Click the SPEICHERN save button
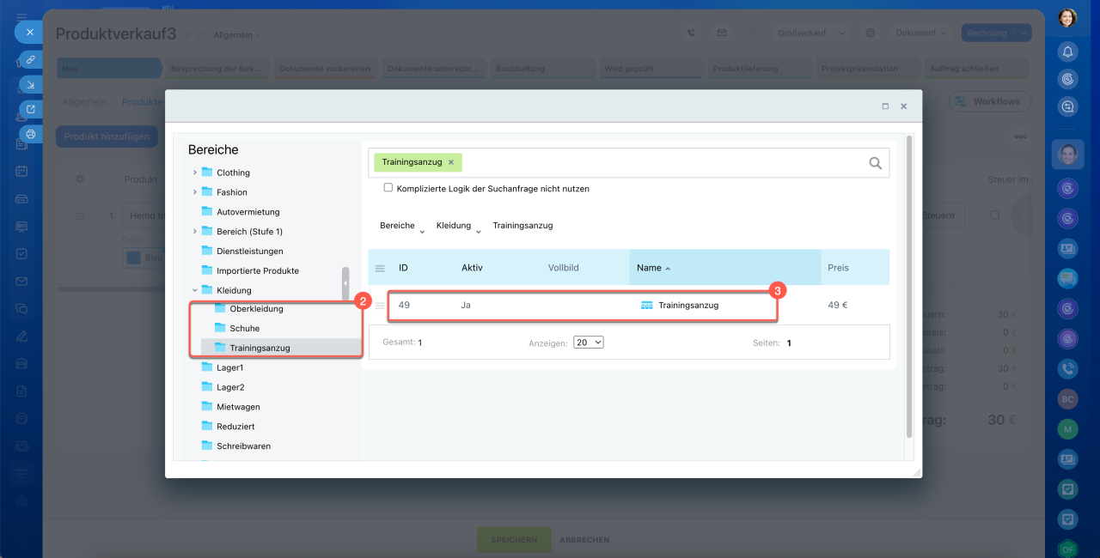The width and height of the screenshot is (1100, 558). 514,540
